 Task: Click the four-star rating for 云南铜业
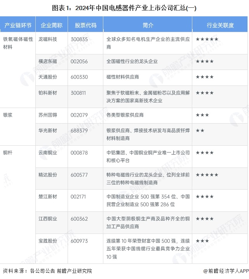click(205, 153)
